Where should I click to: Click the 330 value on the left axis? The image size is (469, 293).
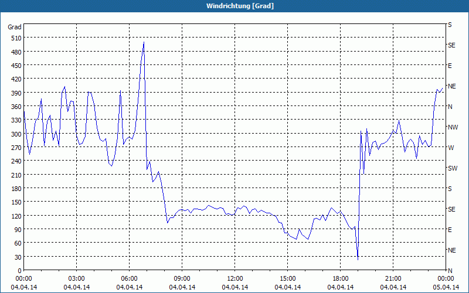click(16, 120)
